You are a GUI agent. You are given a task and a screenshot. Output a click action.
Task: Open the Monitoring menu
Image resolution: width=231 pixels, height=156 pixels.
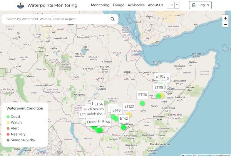pyautogui.click(x=100, y=5)
